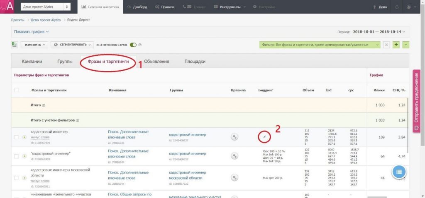Open the Демо проект Alytics project selector
Image resolution: width=425 pixels, height=198 pixels.
(x=46, y=7)
